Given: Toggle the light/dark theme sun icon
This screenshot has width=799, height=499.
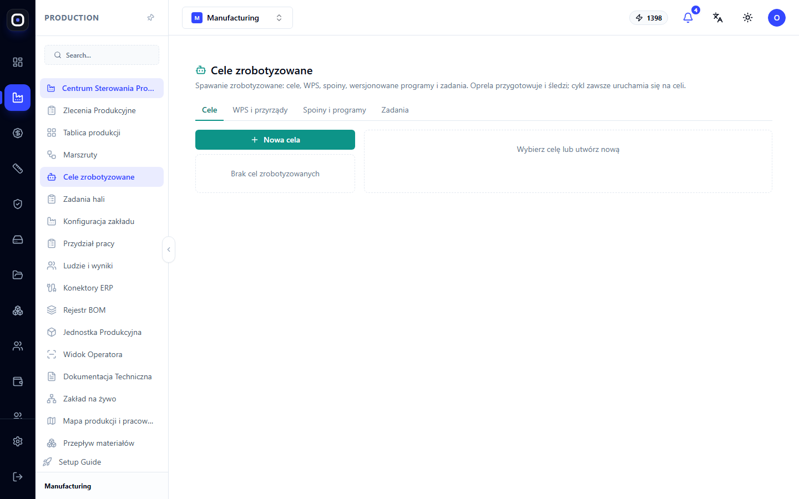Looking at the screenshot, I should click(748, 18).
